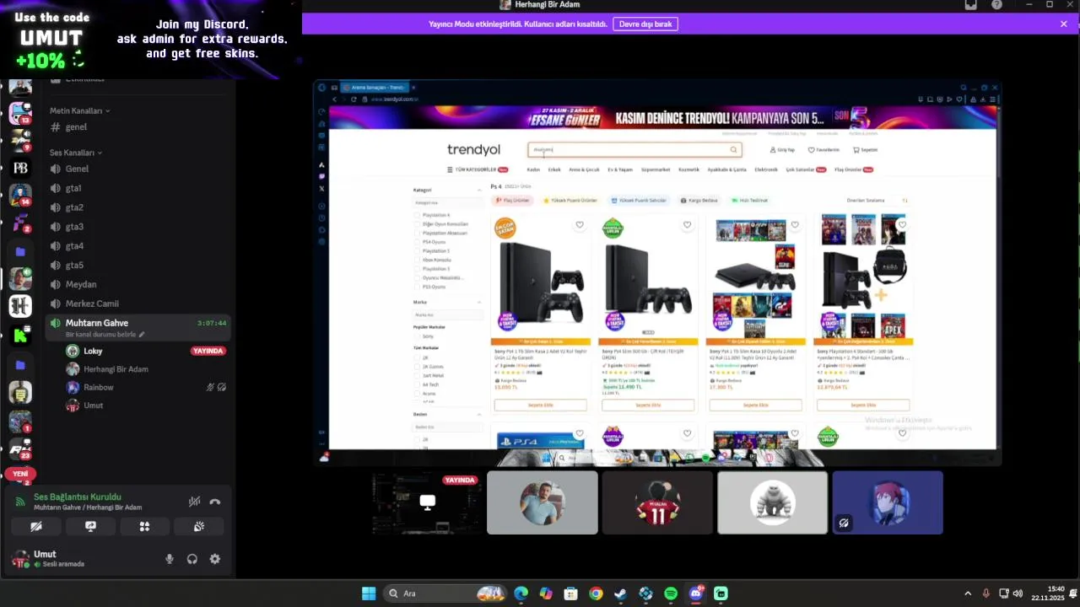1080x607 pixels.
Task: Show hidden system tray icons
Action: tap(968, 594)
